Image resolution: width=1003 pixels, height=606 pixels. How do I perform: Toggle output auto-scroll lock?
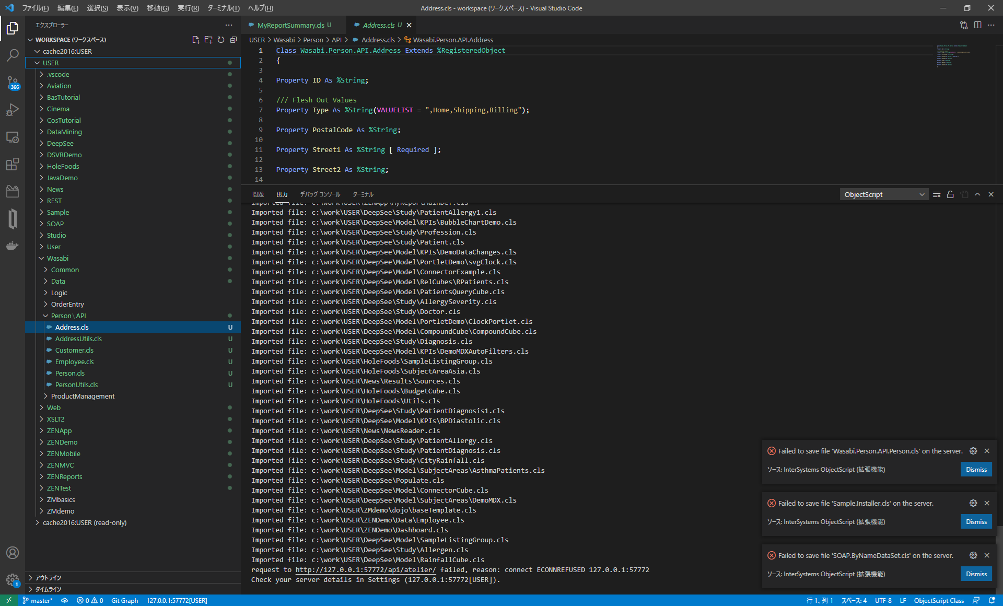(950, 194)
